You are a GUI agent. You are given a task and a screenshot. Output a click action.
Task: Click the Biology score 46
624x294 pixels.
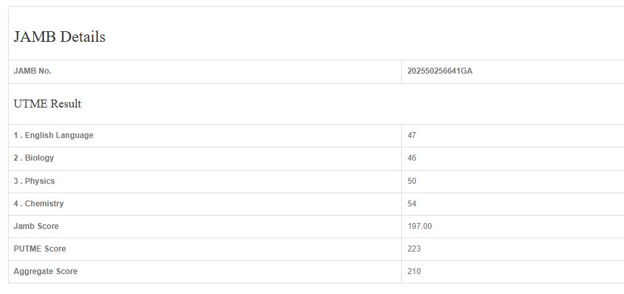[x=412, y=158]
